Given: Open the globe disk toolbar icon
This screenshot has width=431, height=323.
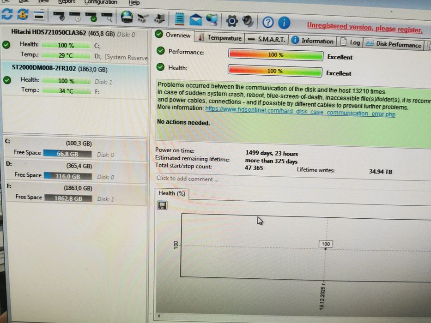Looking at the screenshot, I should (127, 17).
